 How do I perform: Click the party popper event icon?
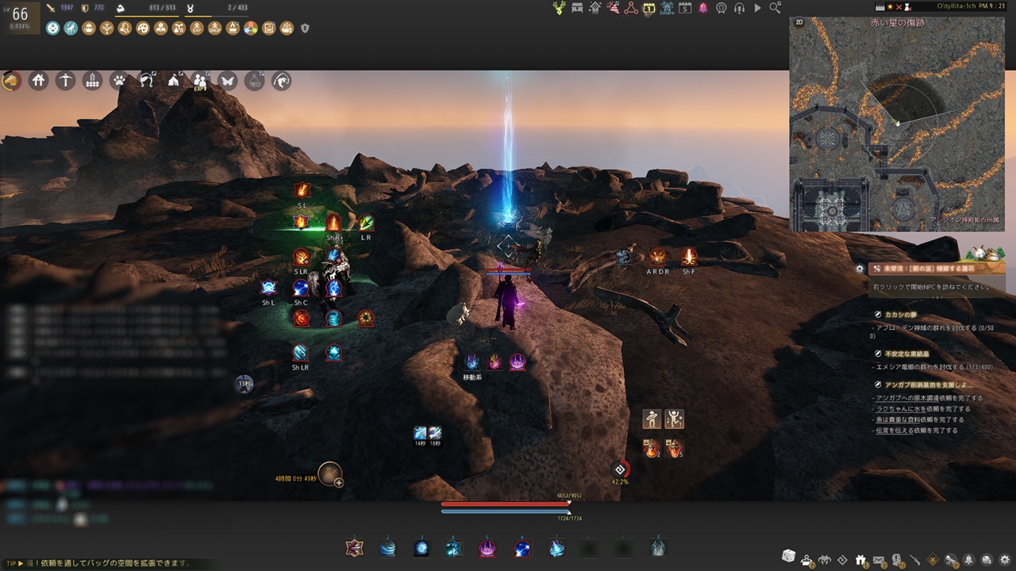[613, 8]
